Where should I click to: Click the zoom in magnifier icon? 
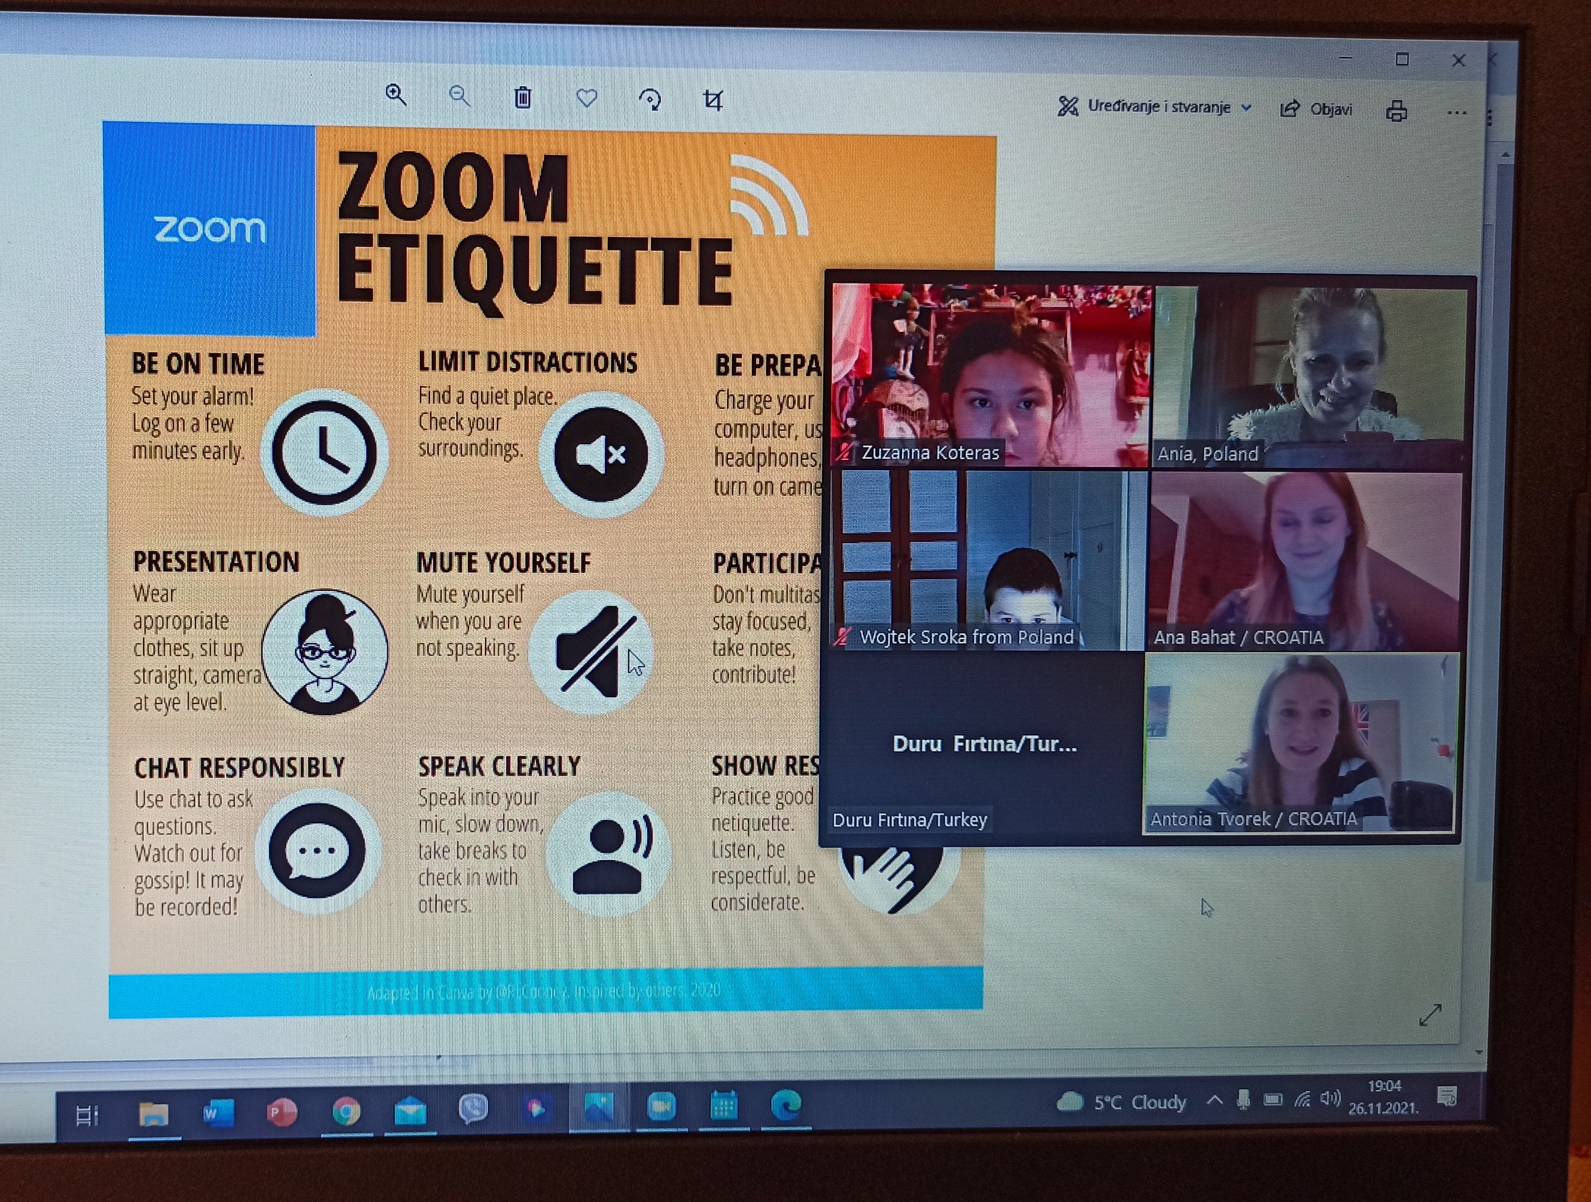click(x=396, y=94)
